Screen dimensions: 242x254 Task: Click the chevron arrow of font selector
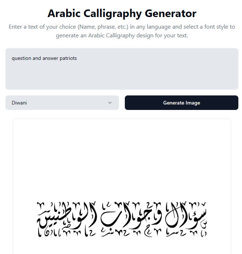pos(110,103)
